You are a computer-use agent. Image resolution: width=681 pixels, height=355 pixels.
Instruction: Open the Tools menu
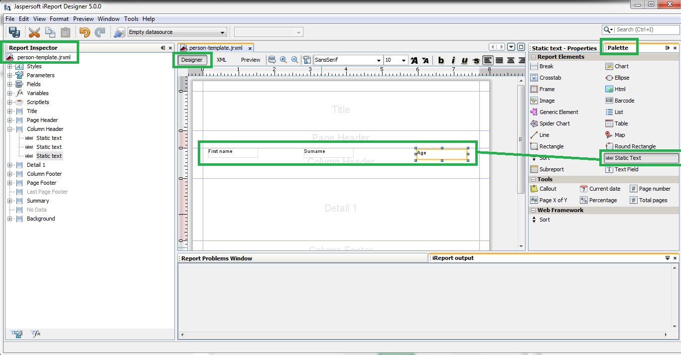(131, 19)
